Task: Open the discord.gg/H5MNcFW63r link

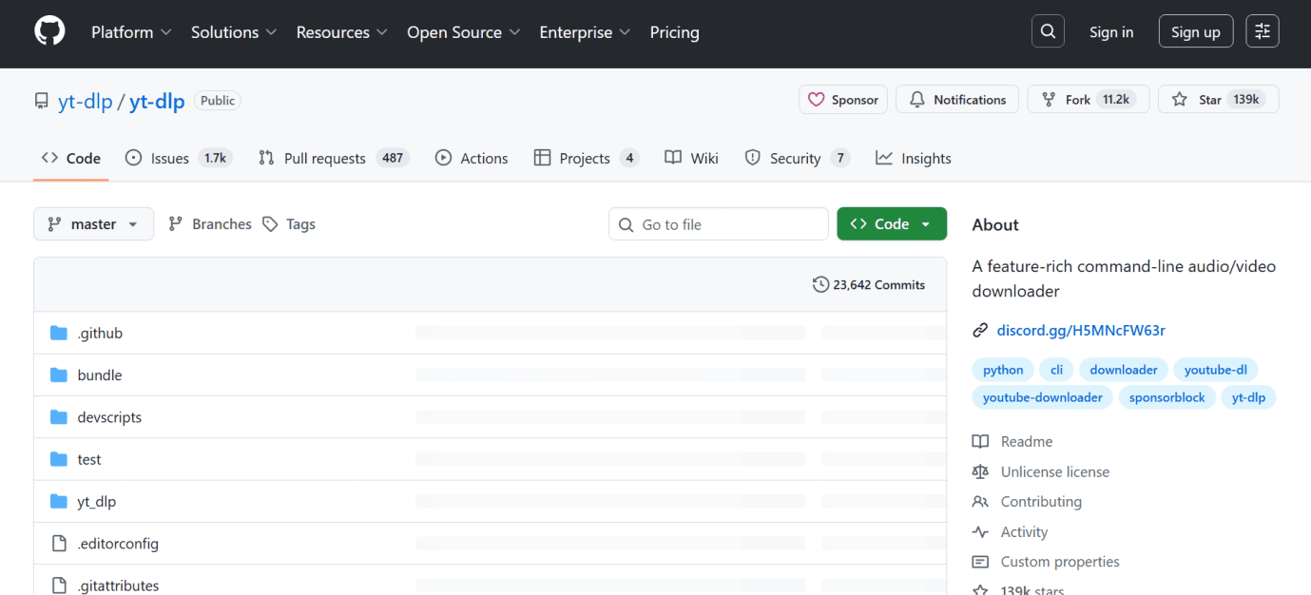Action: (1081, 331)
